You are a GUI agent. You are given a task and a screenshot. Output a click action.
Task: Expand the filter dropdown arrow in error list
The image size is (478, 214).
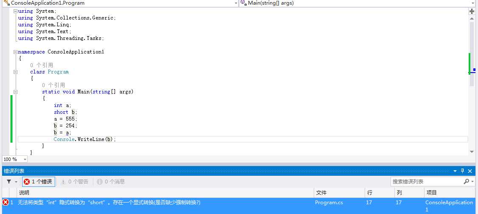(16, 182)
